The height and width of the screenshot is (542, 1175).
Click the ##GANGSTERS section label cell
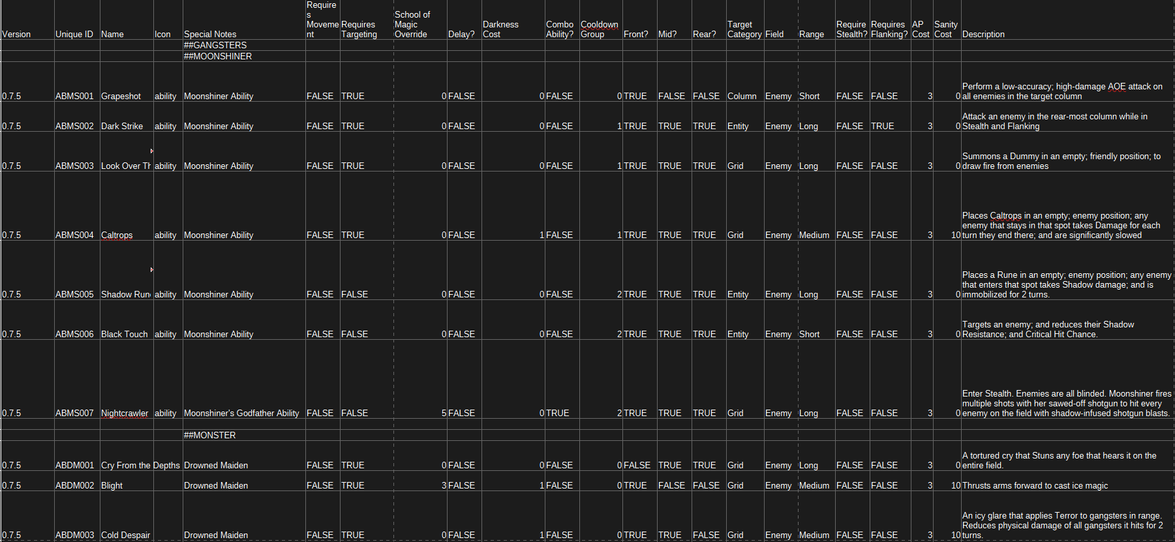coord(215,45)
